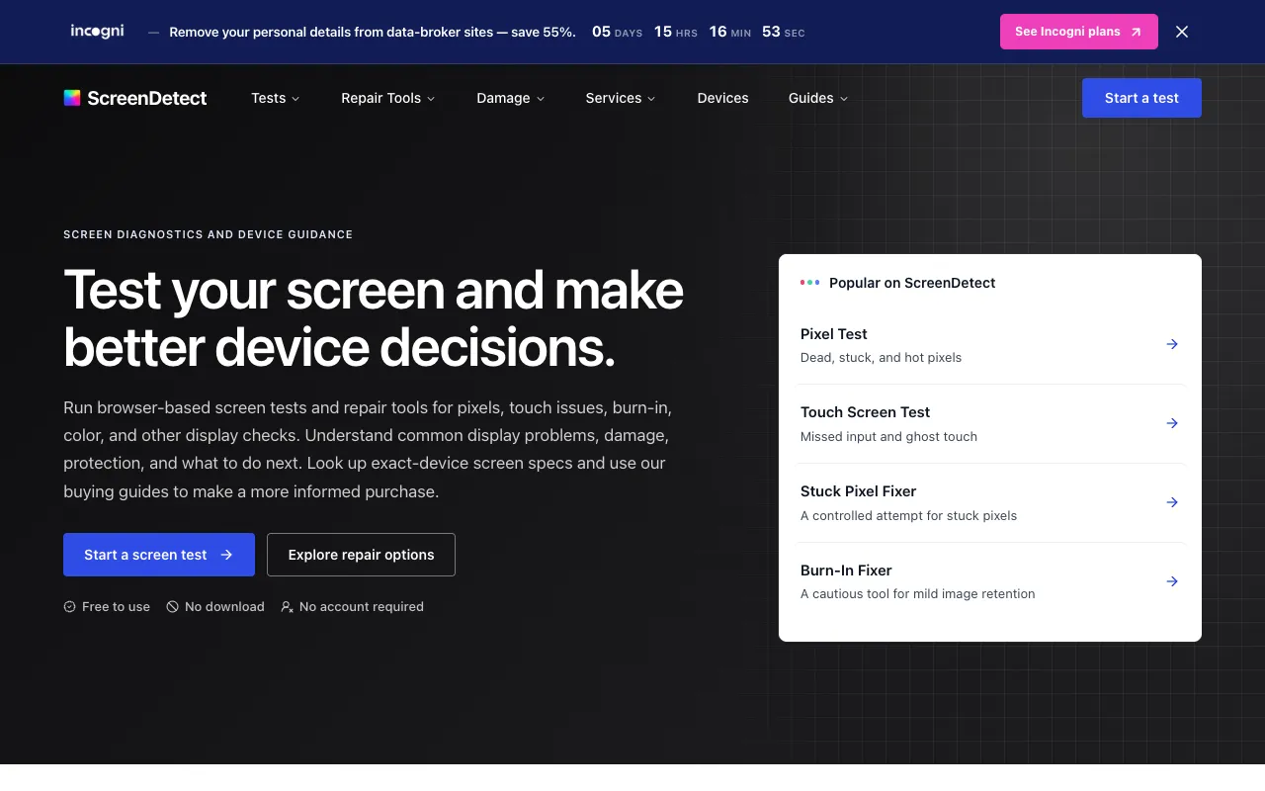Click 'A controlled attempt for stuck pixels' text
Image resolution: width=1265 pixels, height=791 pixels.
coord(908,516)
